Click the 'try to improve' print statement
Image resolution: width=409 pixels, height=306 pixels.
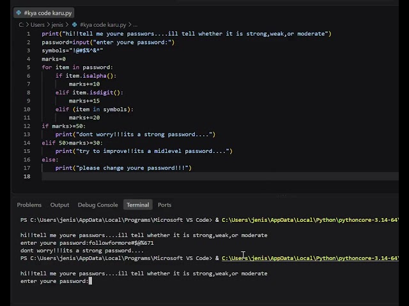pyautogui.click(x=144, y=151)
